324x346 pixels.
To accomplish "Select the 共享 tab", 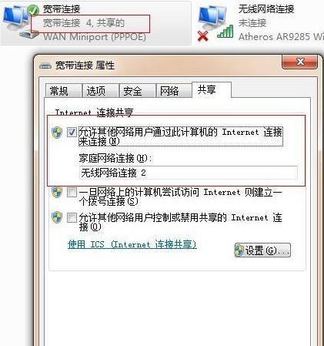I will pyautogui.click(x=212, y=89).
